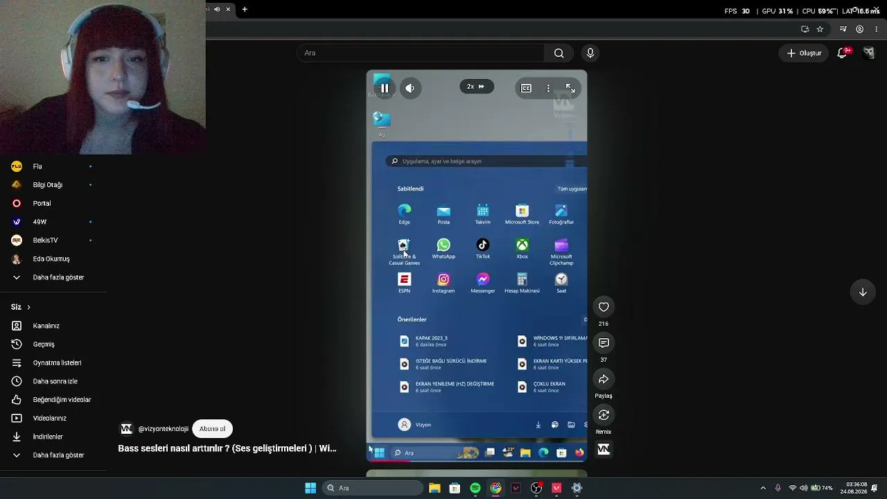Click the YouTube search magnifier button
Viewport: 887px width, 499px height.
(x=559, y=53)
